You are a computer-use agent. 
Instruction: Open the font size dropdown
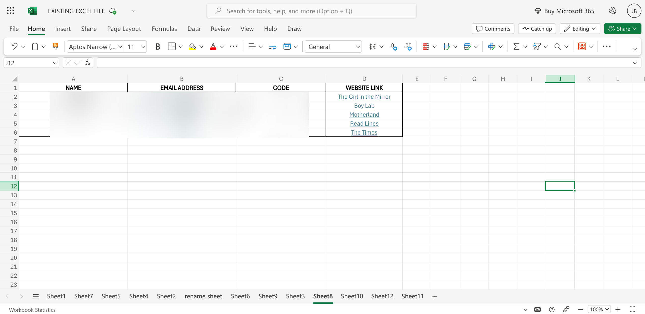(x=143, y=47)
